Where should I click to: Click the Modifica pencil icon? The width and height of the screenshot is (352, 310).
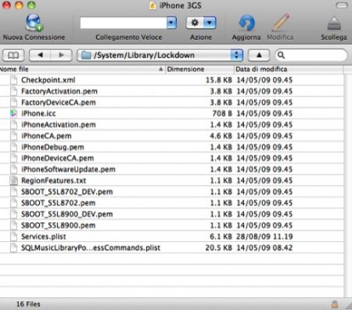(281, 23)
